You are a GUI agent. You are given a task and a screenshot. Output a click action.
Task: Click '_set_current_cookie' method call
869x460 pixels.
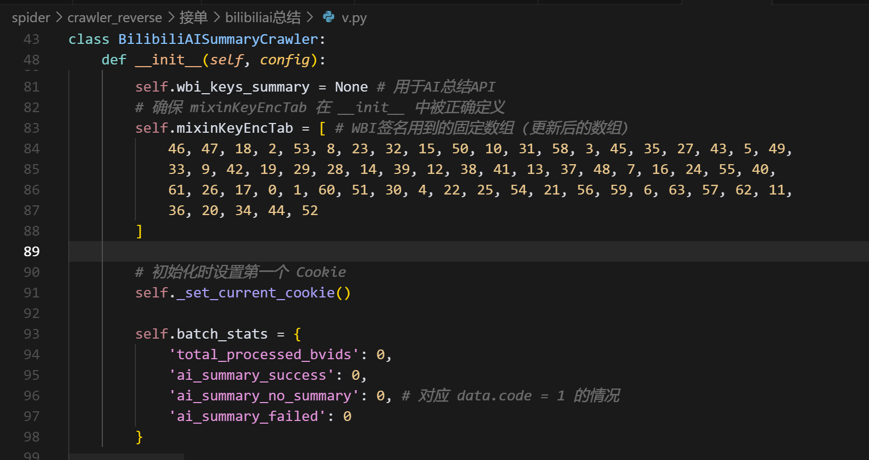tap(256, 293)
